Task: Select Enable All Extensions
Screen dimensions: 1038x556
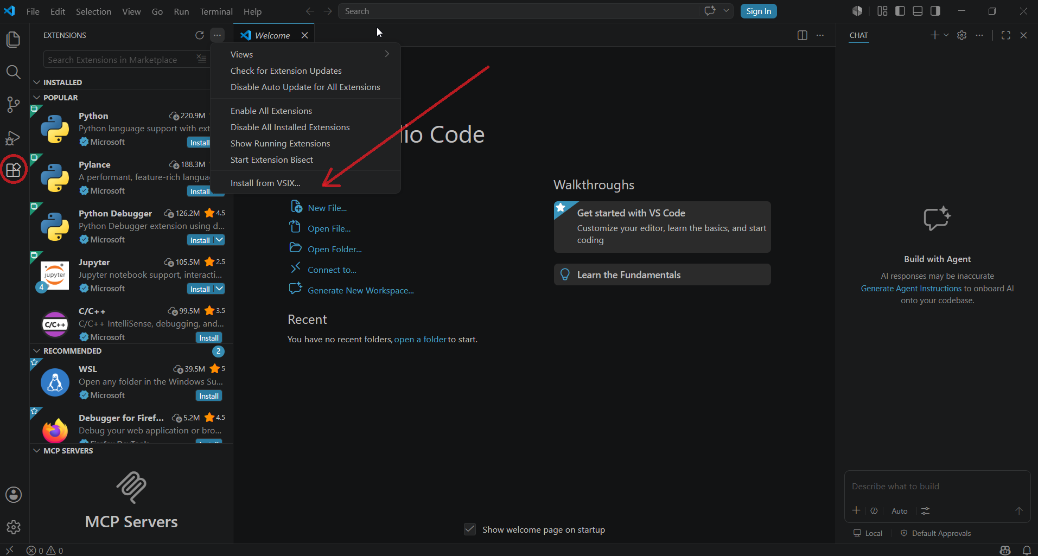Action: point(305,111)
